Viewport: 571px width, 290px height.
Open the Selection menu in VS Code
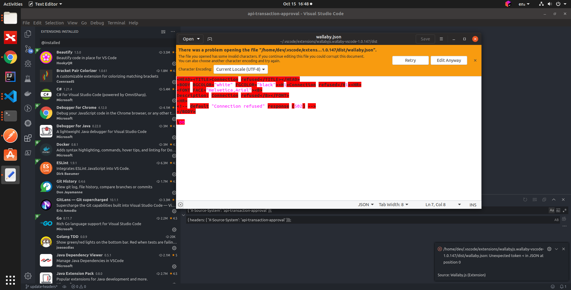54,23
